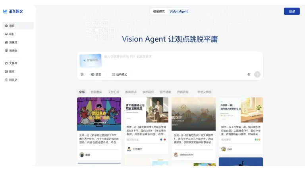Select the 教育培训 category tab
The width and height of the screenshot is (305, 171).
[131, 92]
